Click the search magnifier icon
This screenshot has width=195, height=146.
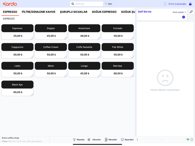[x=73, y=4]
